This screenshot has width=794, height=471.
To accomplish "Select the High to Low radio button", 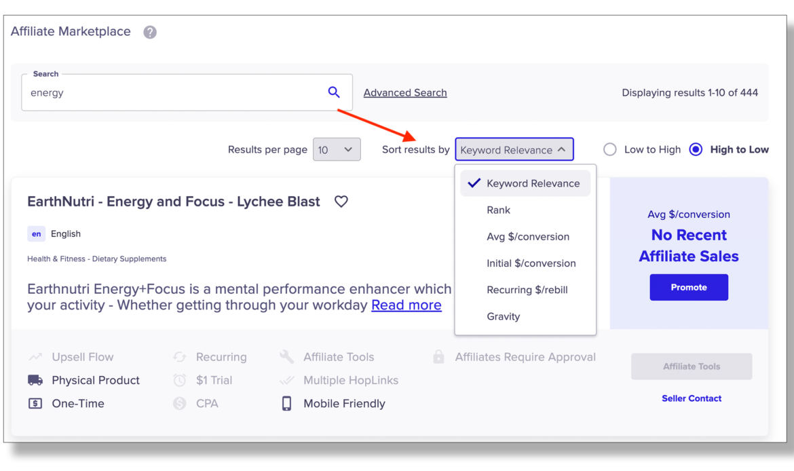I will click(696, 149).
